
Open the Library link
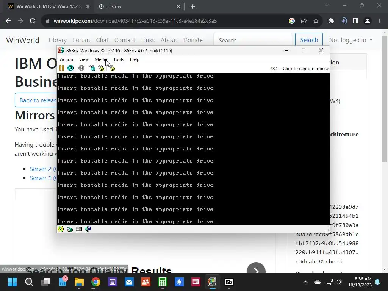(x=58, y=40)
